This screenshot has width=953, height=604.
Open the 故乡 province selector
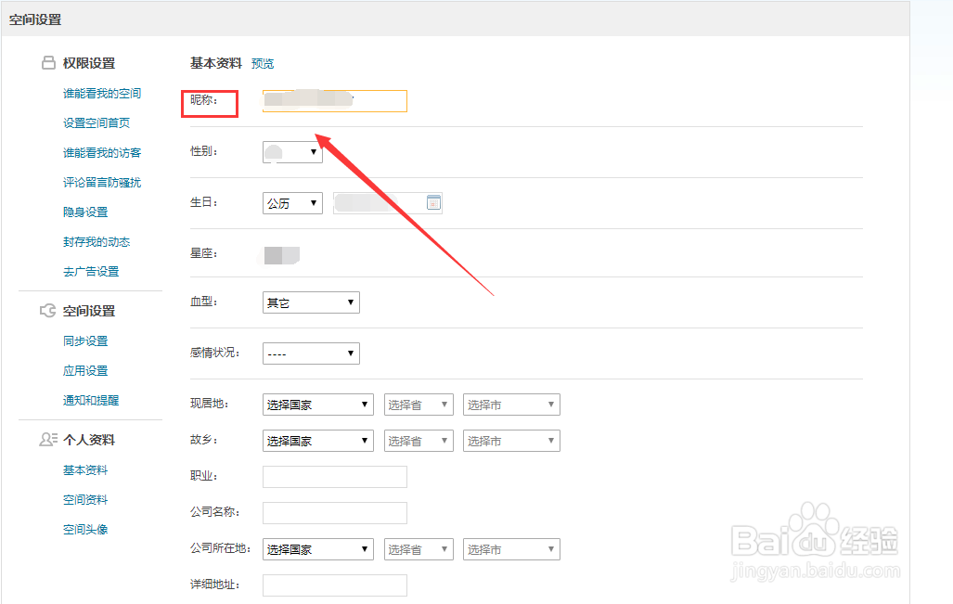pos(418,440)
